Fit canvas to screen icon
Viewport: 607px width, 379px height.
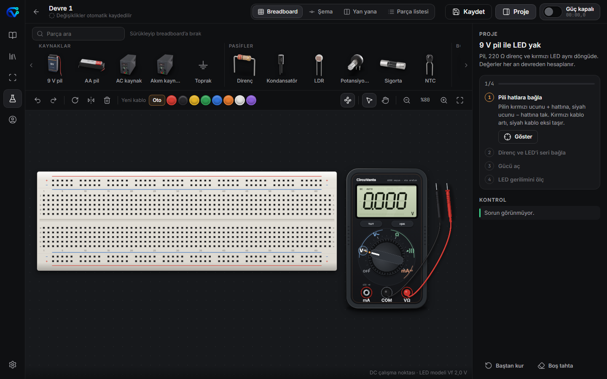tap(460, 100)
